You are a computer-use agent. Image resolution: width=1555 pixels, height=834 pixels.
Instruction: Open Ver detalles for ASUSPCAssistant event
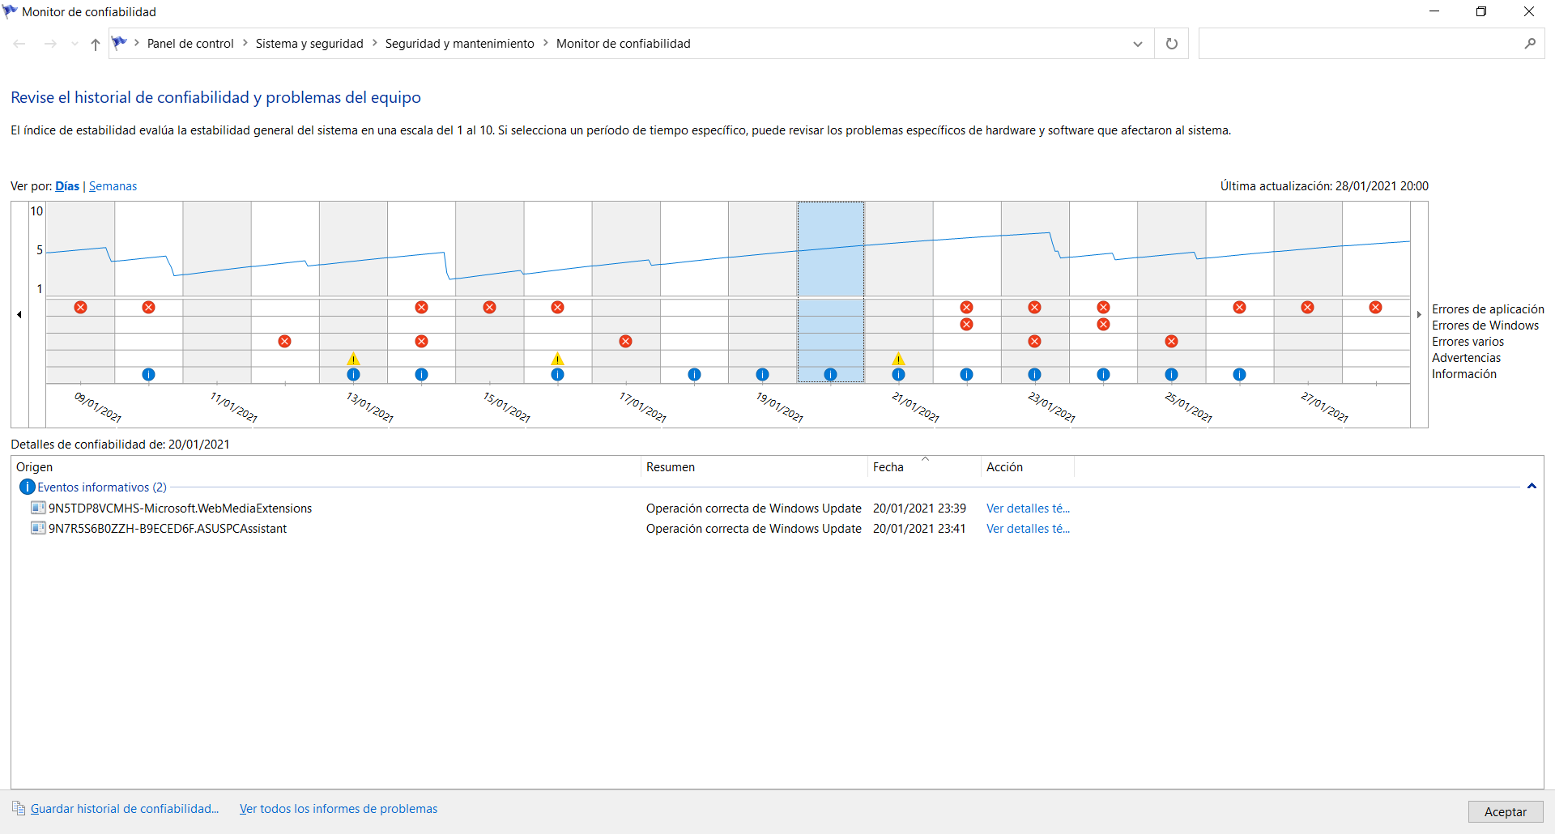1028,529
